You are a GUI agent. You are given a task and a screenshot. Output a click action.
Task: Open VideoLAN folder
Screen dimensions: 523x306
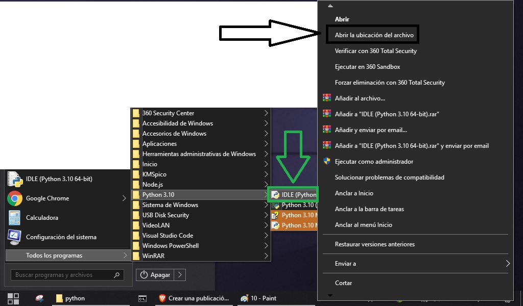point(200,225)
